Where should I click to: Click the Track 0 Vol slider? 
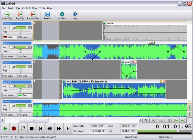(21, 28)
